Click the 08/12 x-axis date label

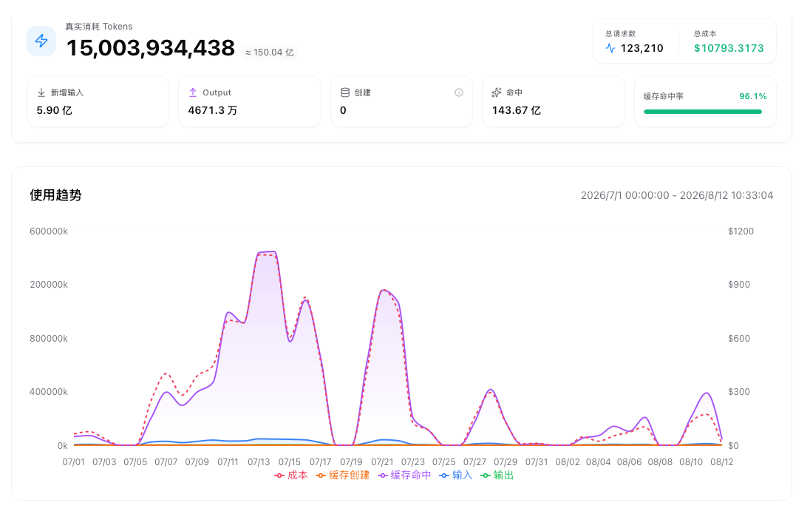point(721,462)
